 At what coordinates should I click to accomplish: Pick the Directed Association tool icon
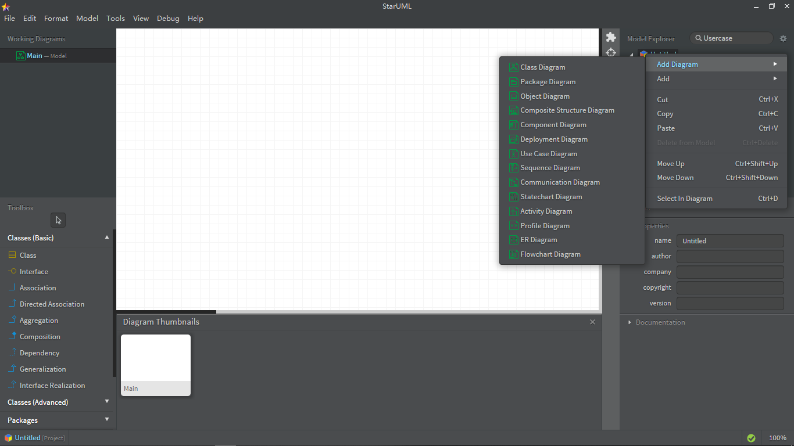coord(12,304)
